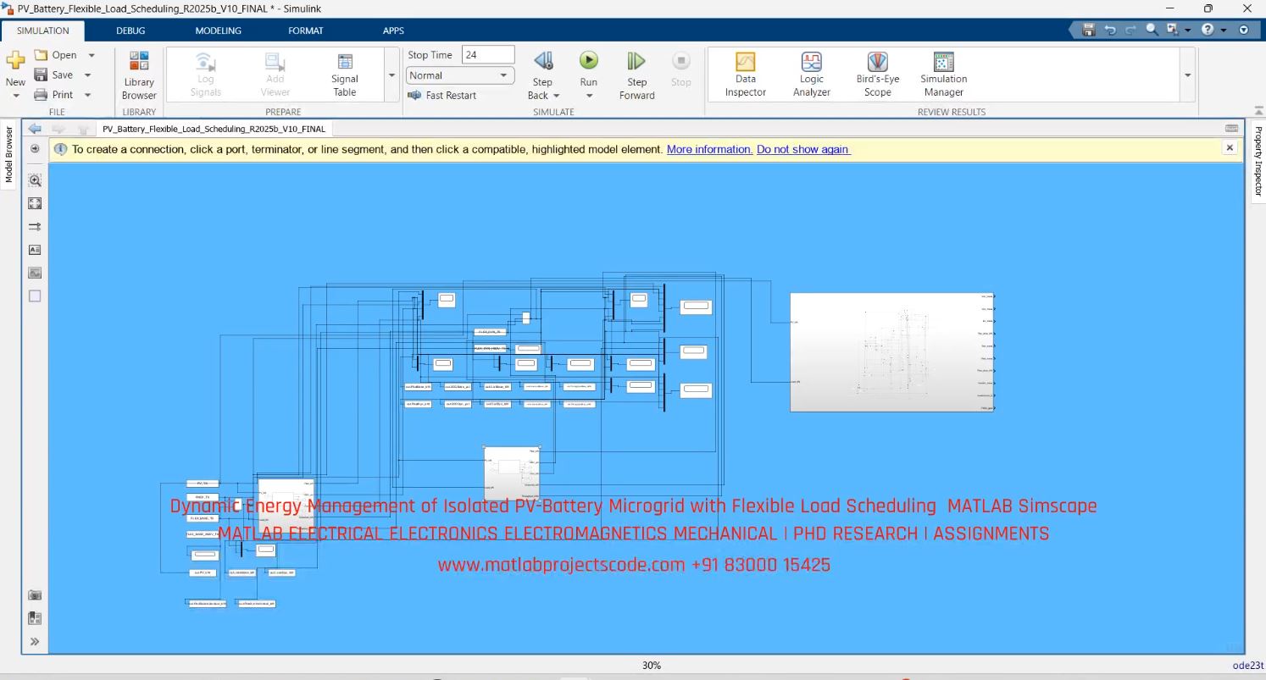
Task: Expand the Review Results gallery dropdown
Action: (1187, 75)
